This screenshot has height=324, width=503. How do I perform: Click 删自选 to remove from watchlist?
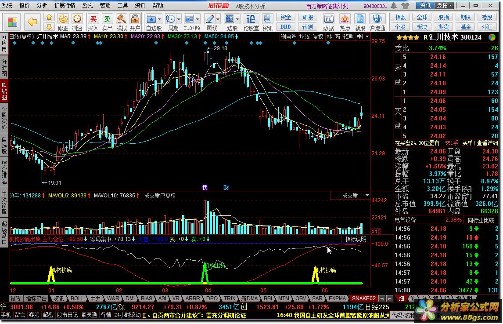pos(288,36)
